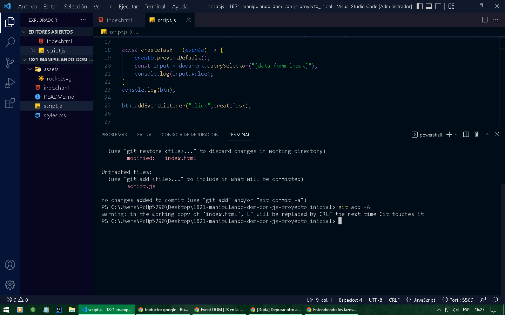
Task: Open rocket.svg in the file tree
Action: [x=57, y=78]
